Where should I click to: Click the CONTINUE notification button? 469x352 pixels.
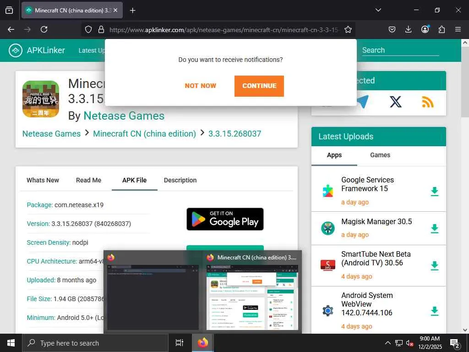(x=259, y=86)
